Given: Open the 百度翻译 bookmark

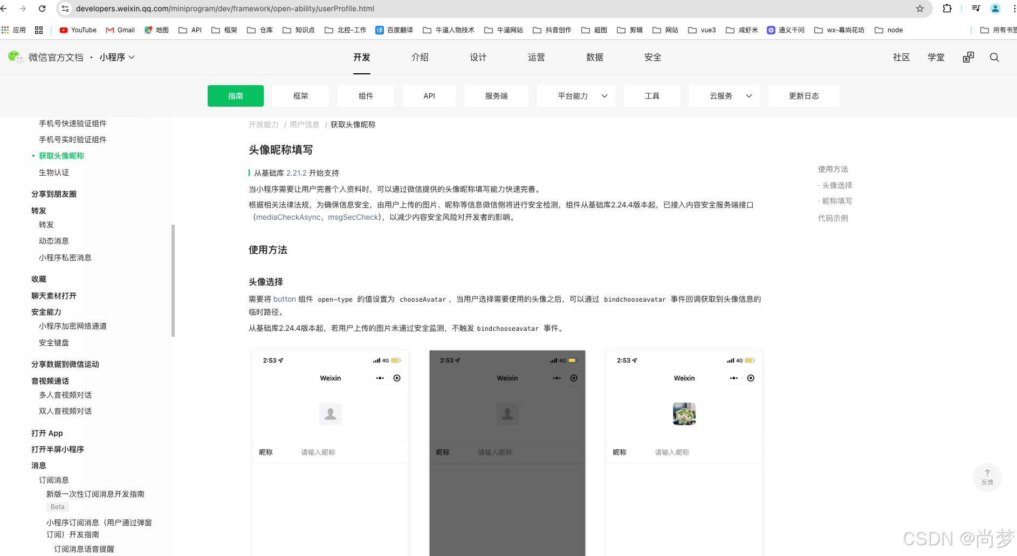Looking at the screenshot, I should tap(394, 30).
